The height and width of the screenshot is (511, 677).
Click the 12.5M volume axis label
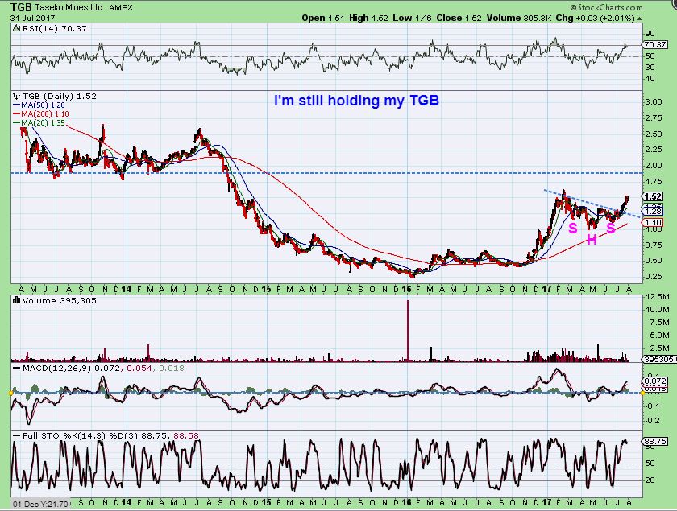click(658, 297)
